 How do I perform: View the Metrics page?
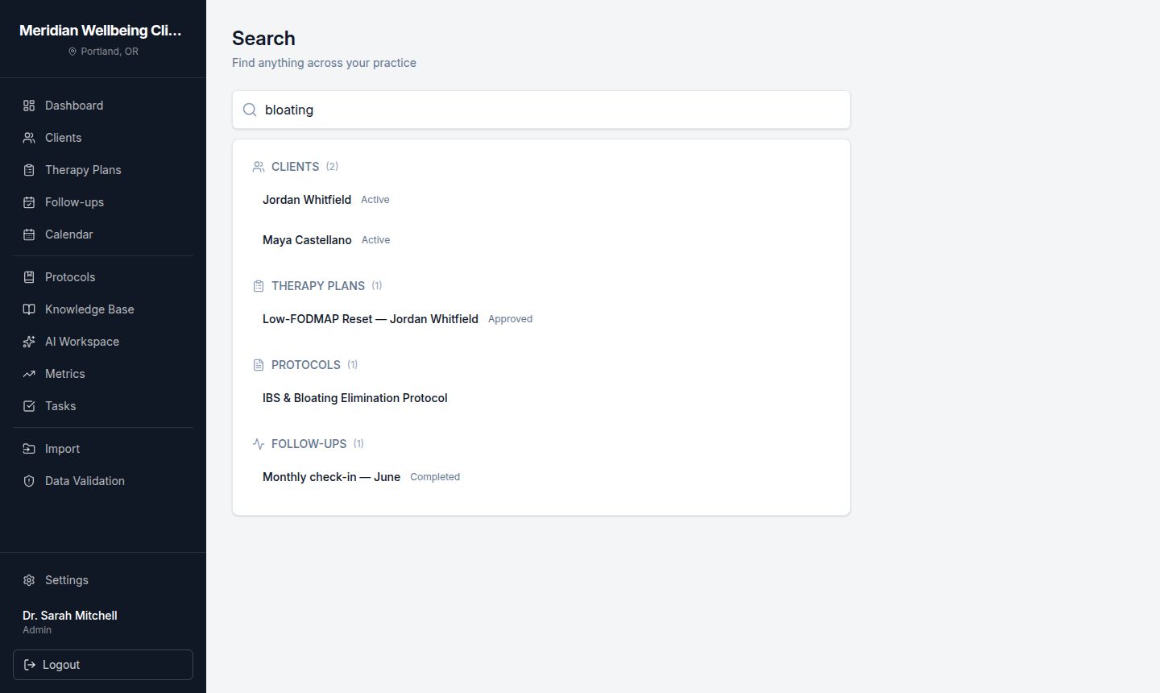tap(103, 374)
